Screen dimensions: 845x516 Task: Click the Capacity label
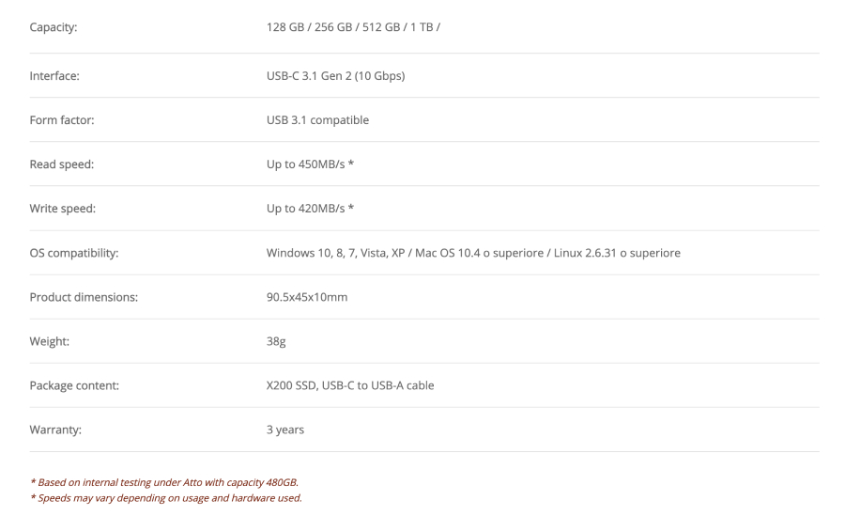click(x=54, y=27)
